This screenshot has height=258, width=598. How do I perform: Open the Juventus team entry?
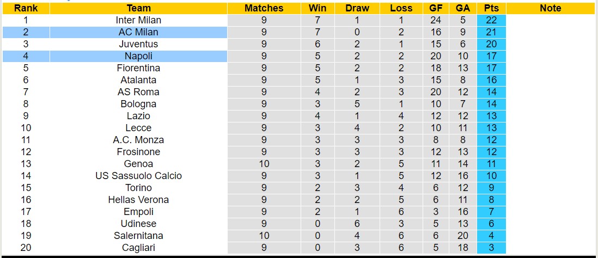(138, 44)
